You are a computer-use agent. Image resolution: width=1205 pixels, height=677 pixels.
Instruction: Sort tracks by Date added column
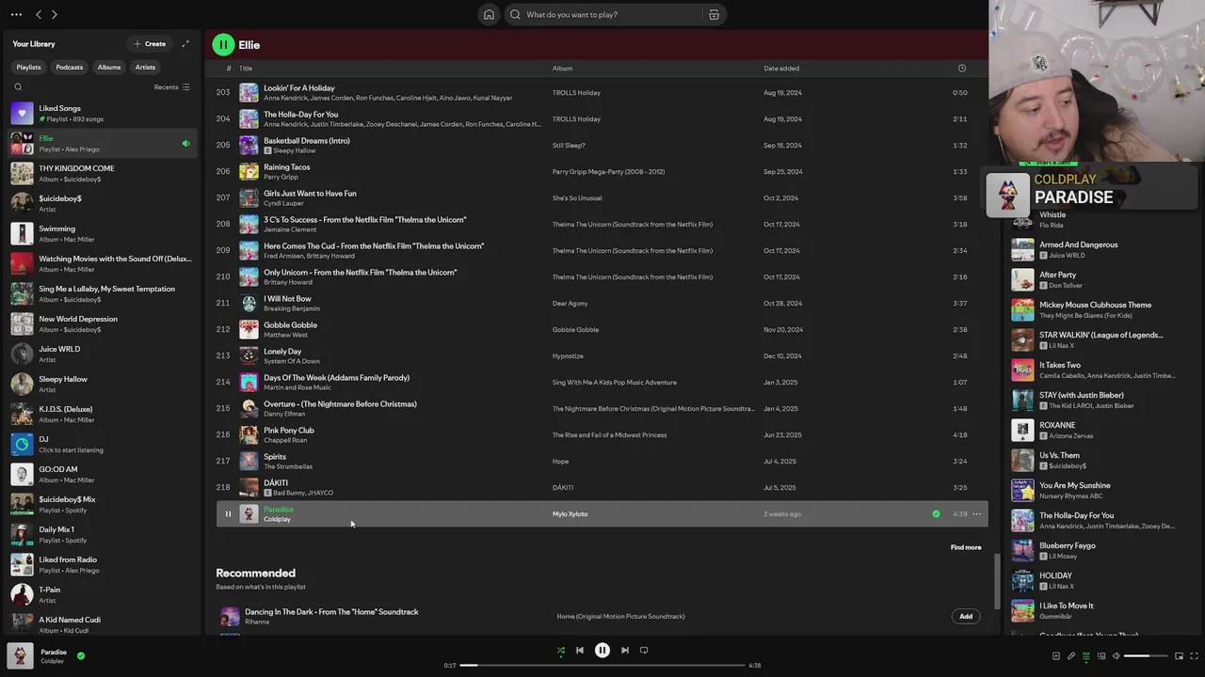(x=781, y=68)
